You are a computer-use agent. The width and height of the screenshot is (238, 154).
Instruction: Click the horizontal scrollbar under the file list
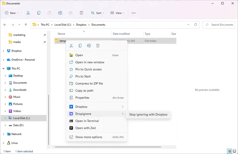point(108,147)
